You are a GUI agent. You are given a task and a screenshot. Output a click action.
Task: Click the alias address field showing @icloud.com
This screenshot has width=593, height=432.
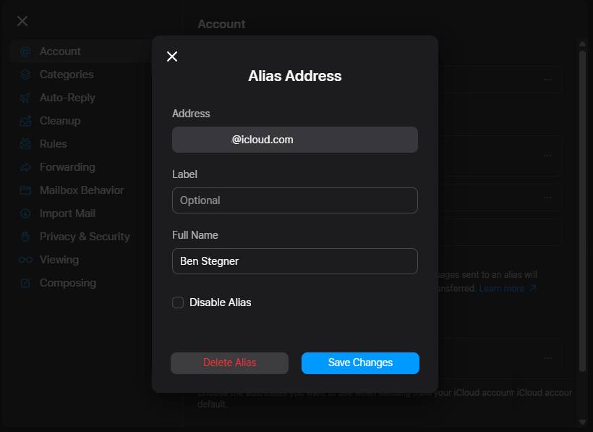(294, 139)
